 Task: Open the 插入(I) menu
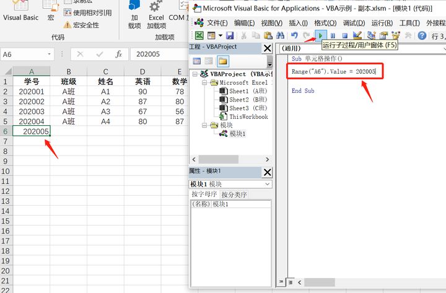point(298,23)
